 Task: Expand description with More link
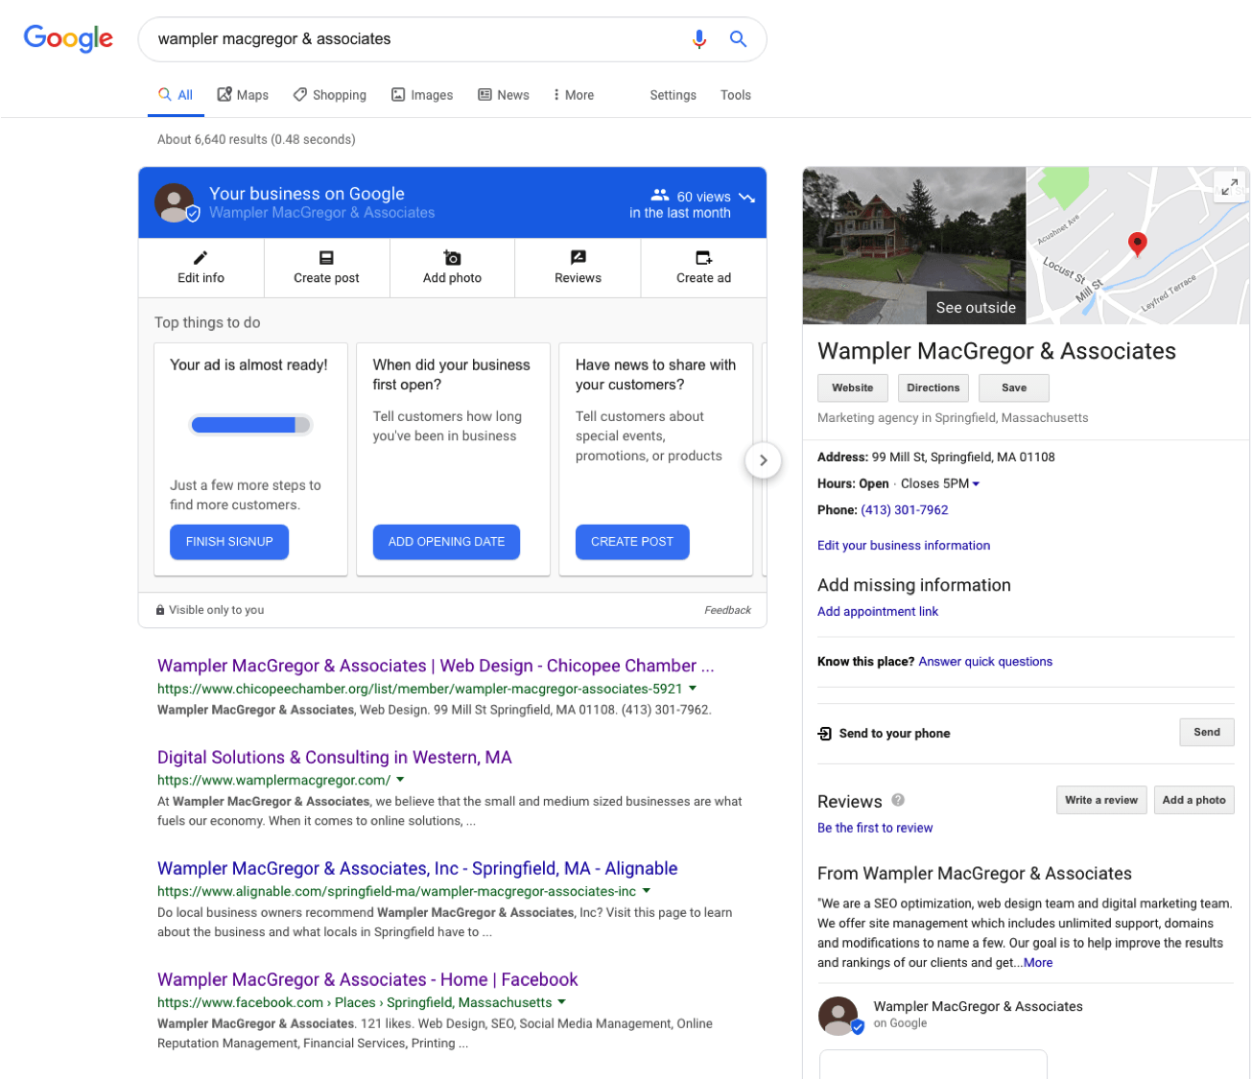click(x=1038, y=963)
